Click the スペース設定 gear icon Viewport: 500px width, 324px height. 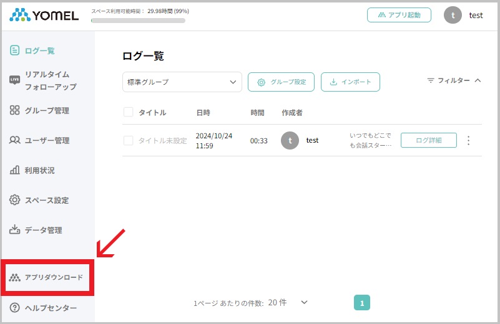(x=14, y=200)
